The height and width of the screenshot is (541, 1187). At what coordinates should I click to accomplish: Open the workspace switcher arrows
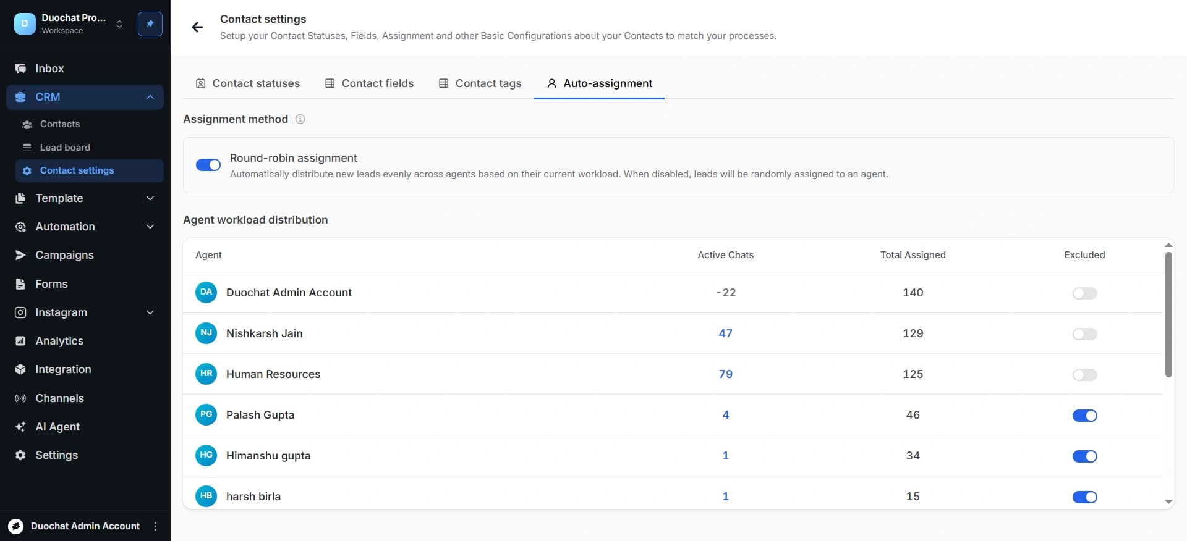click(x=119, y=24)
